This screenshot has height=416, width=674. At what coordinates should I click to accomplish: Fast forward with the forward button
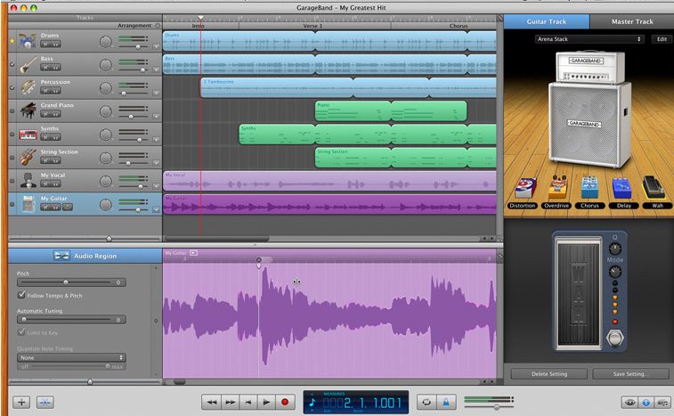click(231, 403)
